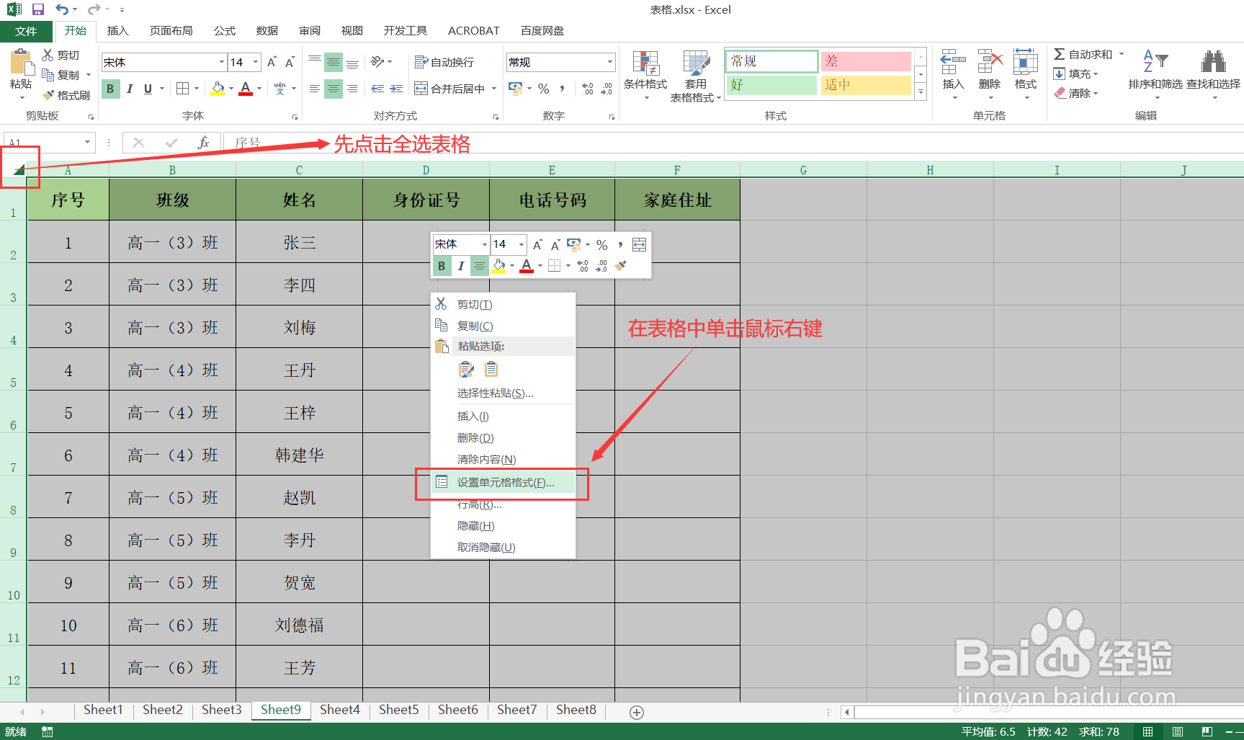
Task: Toggle middle vertical alignment in ribbon
Action: point(334,62)
